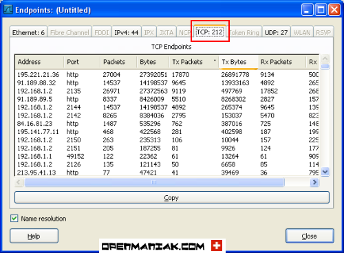Sort by the Bytes column header
The width and height of the screenshot is (344, 253).
153,62
